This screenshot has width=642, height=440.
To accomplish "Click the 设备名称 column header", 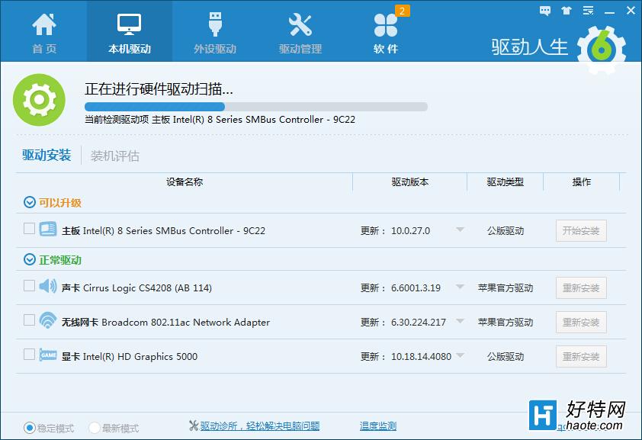I will pos(185,182).
